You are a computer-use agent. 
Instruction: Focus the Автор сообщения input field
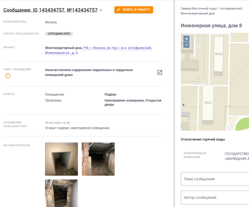click(x=215, y=197)
